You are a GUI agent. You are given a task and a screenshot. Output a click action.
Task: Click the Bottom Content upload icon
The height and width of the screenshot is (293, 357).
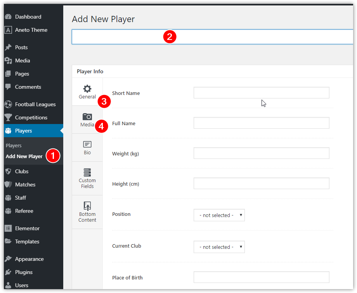(87, 206)
